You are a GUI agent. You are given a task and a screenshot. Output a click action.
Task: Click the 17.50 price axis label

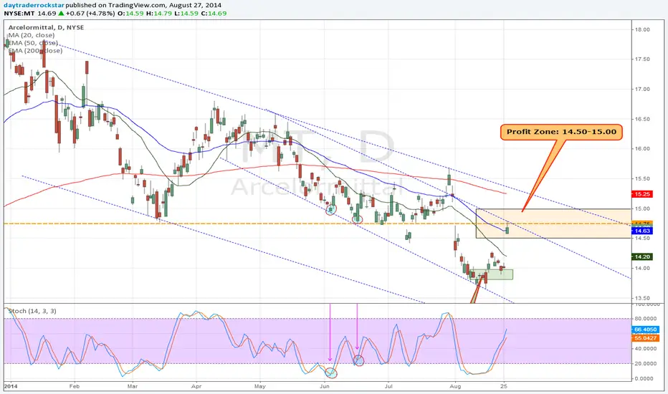pyautogui.click(x=642, y=59)
